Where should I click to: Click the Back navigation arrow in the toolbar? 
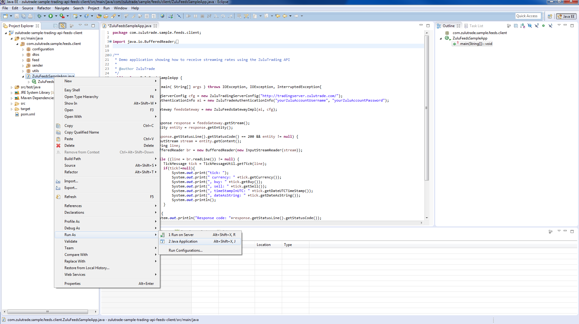(285, 16)
